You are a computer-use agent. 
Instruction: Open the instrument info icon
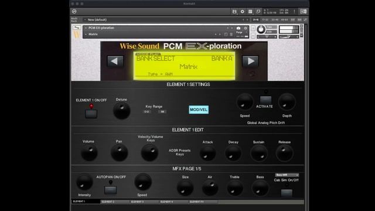coord(246,28)
